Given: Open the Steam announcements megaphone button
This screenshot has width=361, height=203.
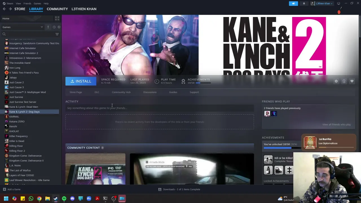Looking at the screenshot, I should [293, 3].
